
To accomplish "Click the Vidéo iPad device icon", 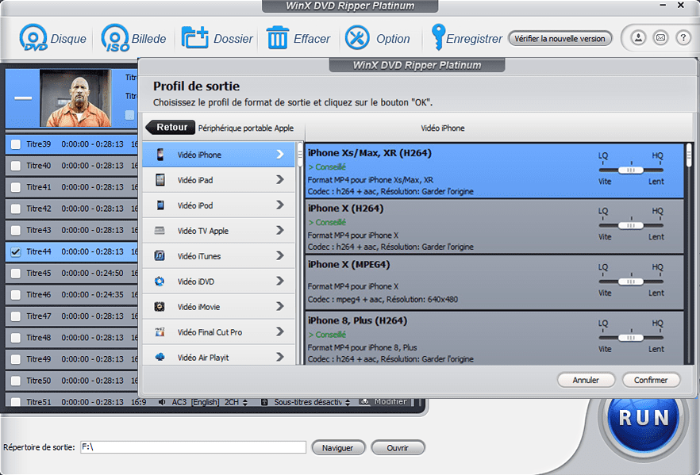I will pyautogui.click(x=160, y=180).
